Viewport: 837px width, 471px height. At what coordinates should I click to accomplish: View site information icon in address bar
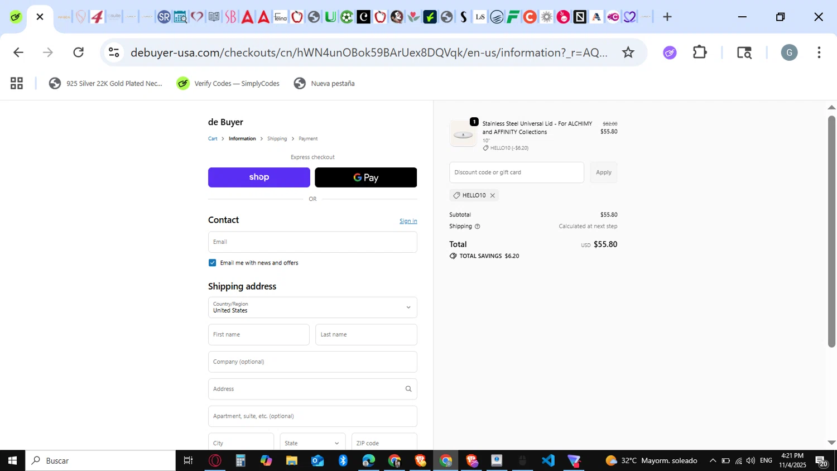tap(114, 52)
